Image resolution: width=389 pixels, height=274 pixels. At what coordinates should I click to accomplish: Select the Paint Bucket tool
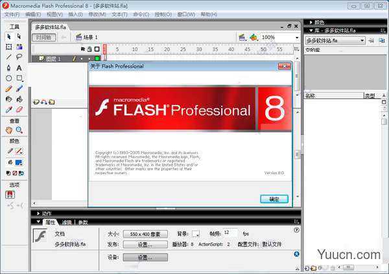(x=19, y=99)
